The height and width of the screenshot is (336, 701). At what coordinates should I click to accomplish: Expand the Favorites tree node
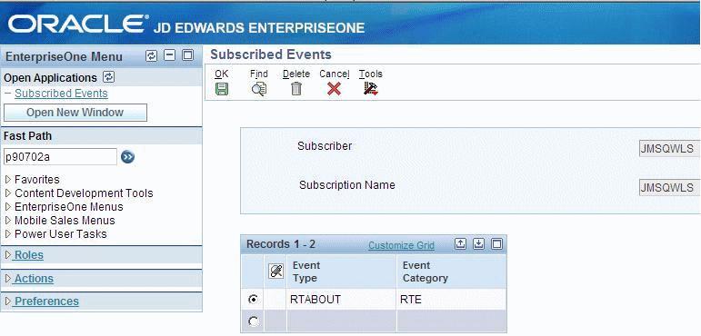(x=8, y=180)
